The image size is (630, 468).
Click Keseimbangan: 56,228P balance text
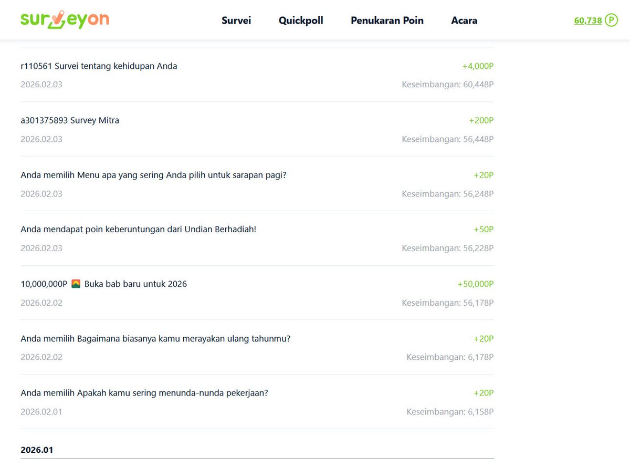coord(448,248)
